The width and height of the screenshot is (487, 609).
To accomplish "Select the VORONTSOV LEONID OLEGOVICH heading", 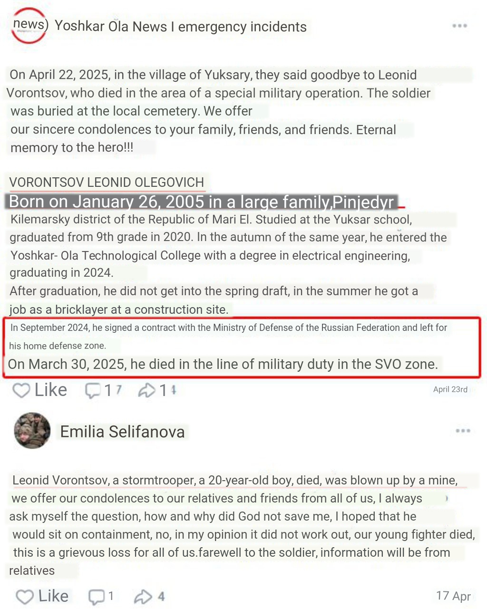I will pyautogui.click(x=107, y=182).
